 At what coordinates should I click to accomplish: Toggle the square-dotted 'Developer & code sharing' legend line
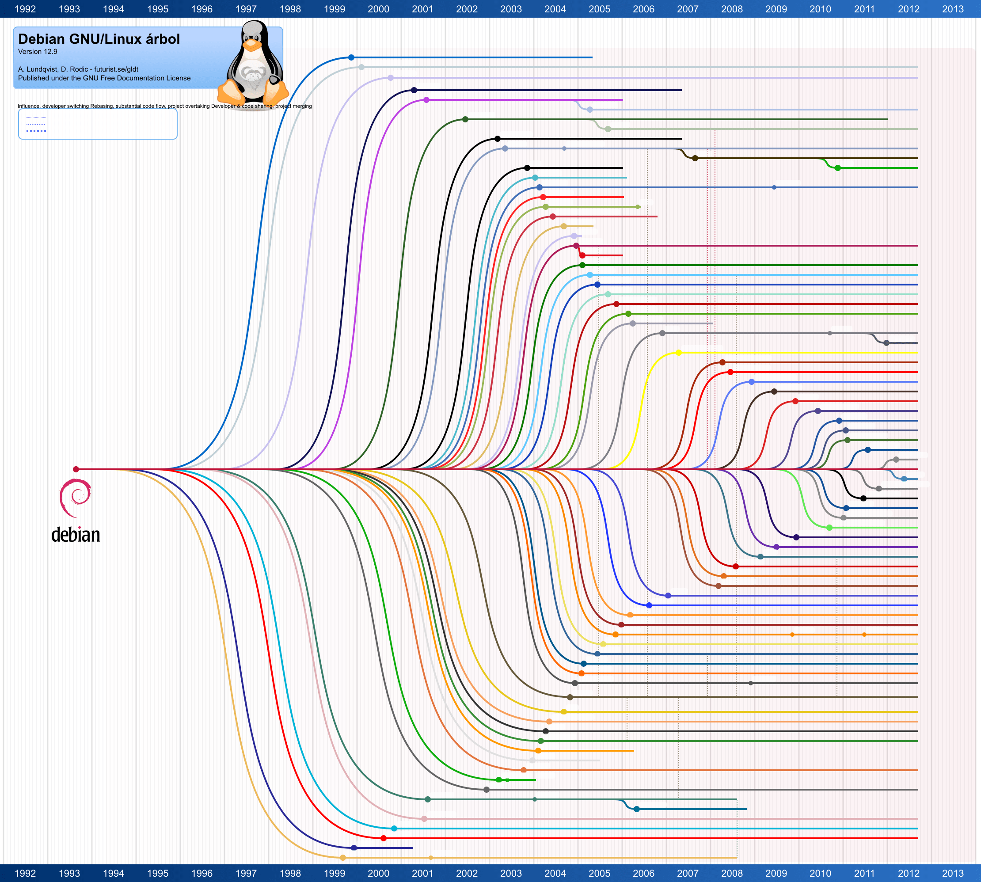pos(36,130)
